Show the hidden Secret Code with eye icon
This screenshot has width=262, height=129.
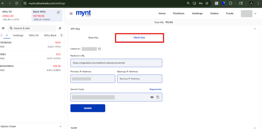pyautogui.click(x=152, y=97)
